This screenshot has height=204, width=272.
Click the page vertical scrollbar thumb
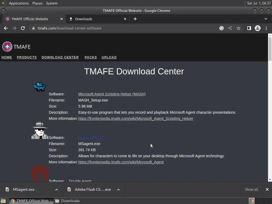pos(270,49)
